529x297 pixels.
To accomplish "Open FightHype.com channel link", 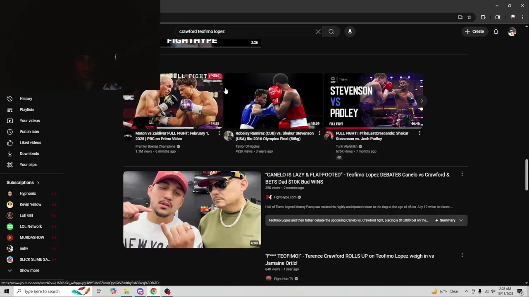I will [285, 197].
